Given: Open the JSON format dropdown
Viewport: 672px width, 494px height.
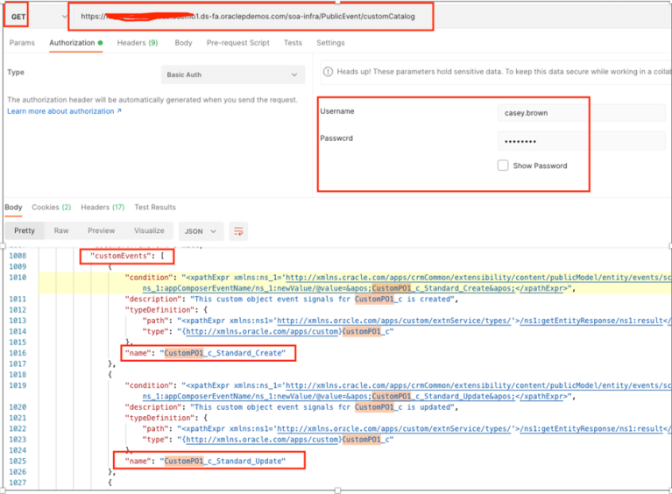Looking at the screenshot, I should 201,231.
